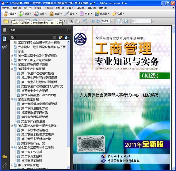The image size is (176, 171).
Task: Click the 查找 search field
Action: 141,21
